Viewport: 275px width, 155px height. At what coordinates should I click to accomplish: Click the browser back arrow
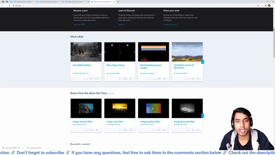click(2, 6)
